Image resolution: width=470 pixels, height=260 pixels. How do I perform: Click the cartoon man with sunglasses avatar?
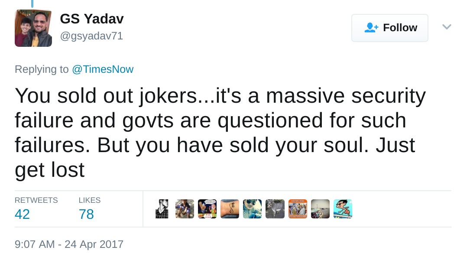click(x=343, y=209)
